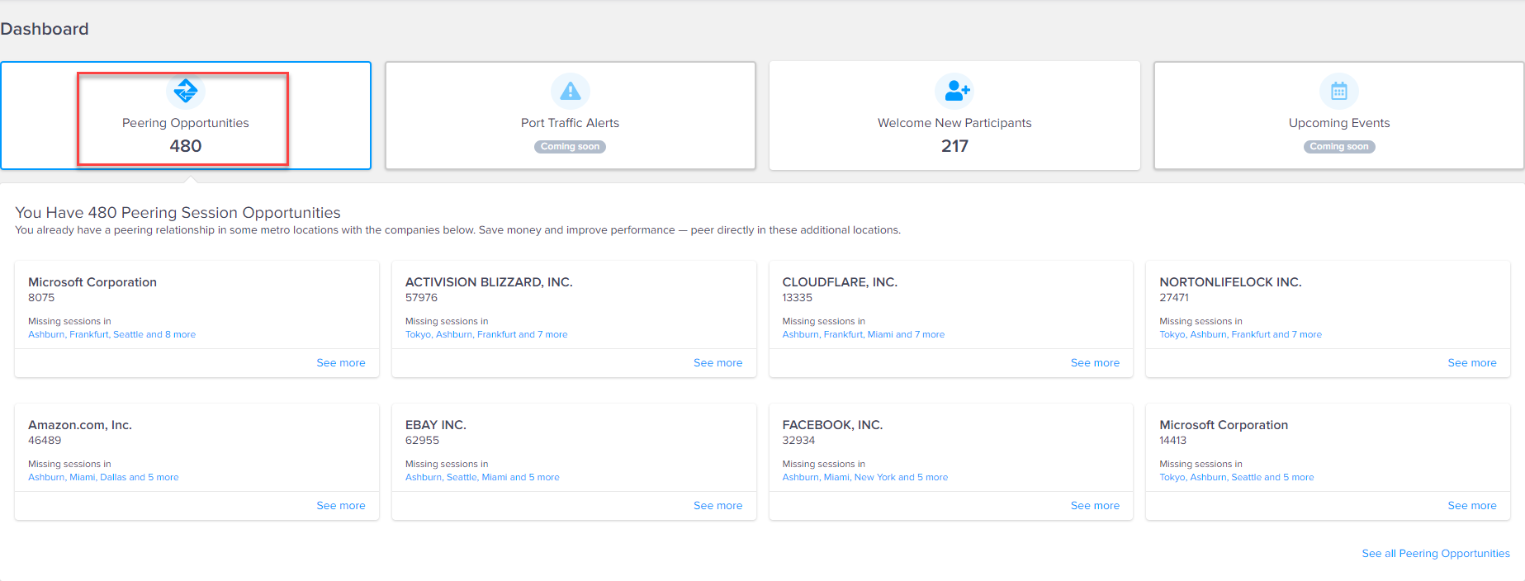Image resolution: width=1525 pixels, height=581 pixels.
Task: See more for NORTONLIFELOCK INC.
Action: (x=1472, y=363)
